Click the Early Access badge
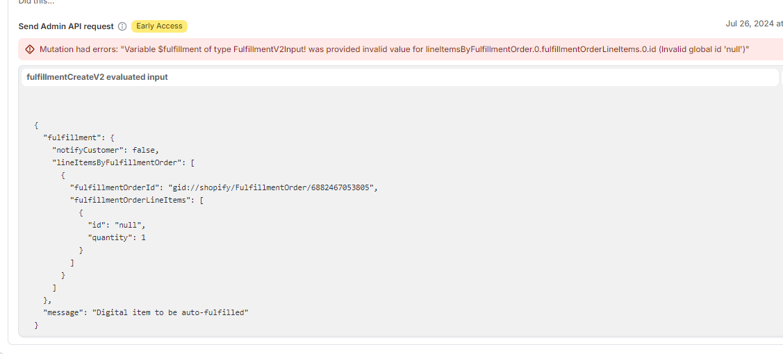Viewport: 783px width, 354px height. click(x=159, y=26)
